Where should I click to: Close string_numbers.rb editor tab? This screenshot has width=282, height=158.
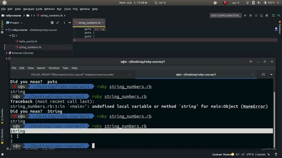point(103,23)
